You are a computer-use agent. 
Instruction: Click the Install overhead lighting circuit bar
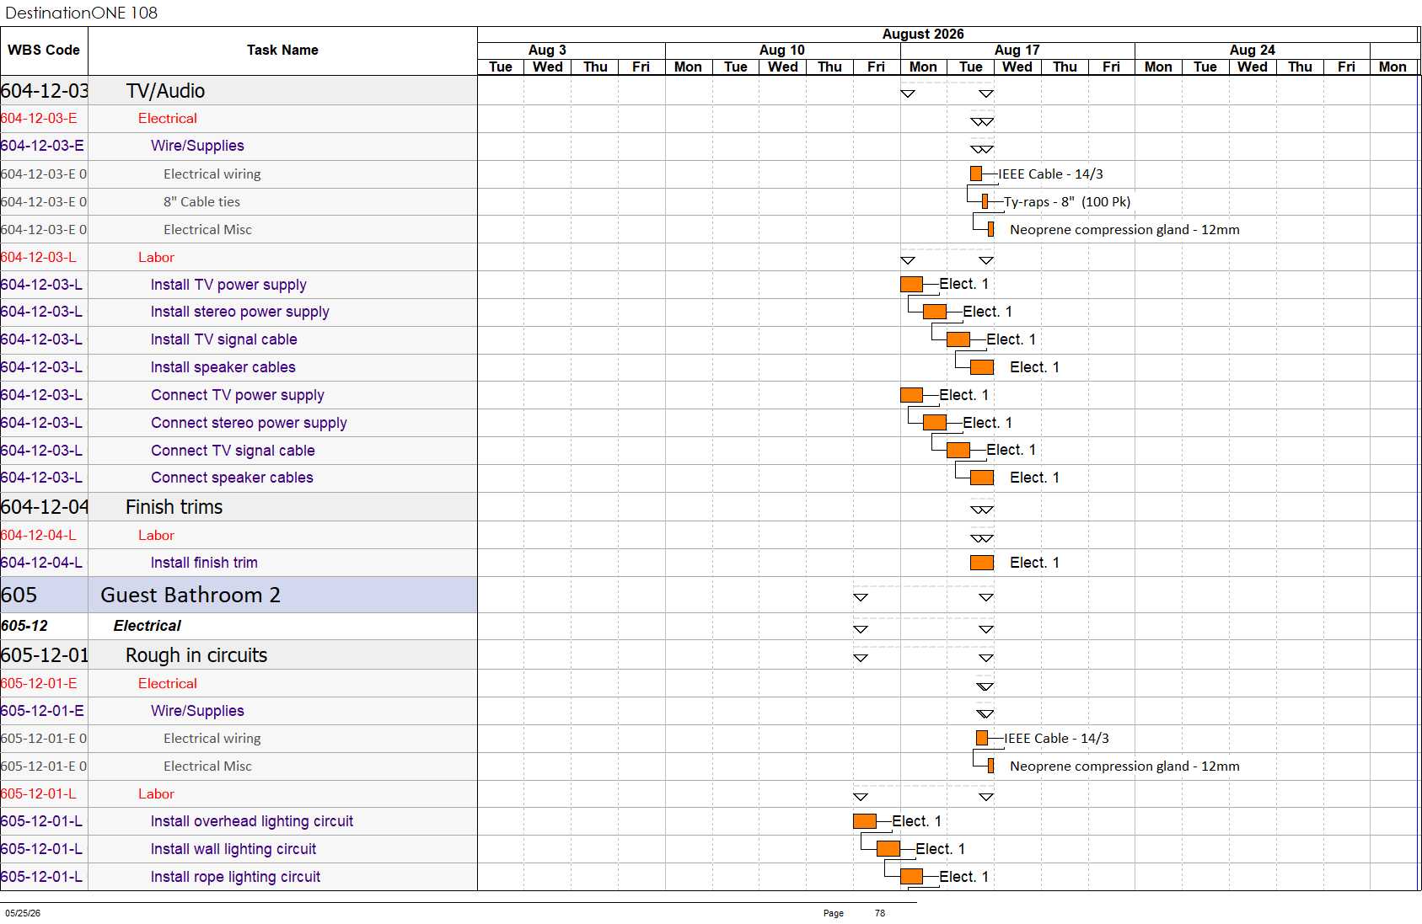[x=865, y=821]
